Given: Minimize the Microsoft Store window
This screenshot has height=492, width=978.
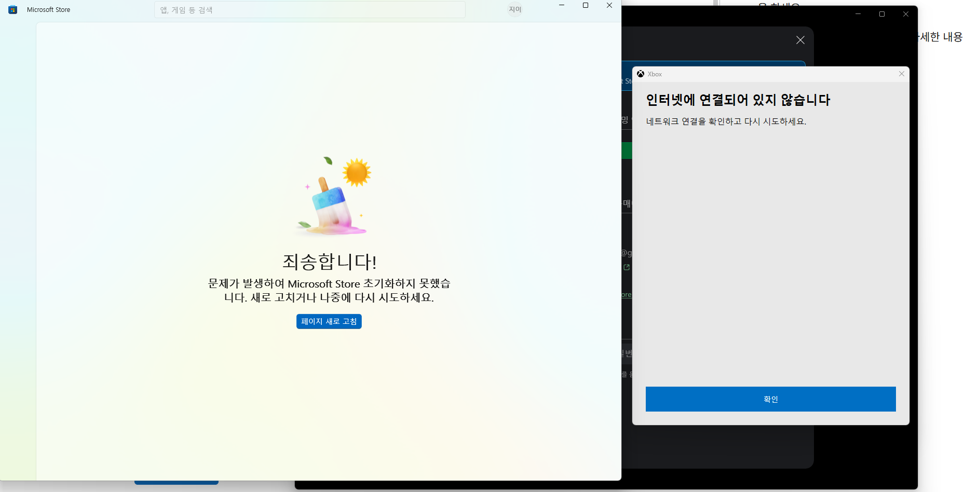Looking at the screenshot, I should click(x=562, y=5).
